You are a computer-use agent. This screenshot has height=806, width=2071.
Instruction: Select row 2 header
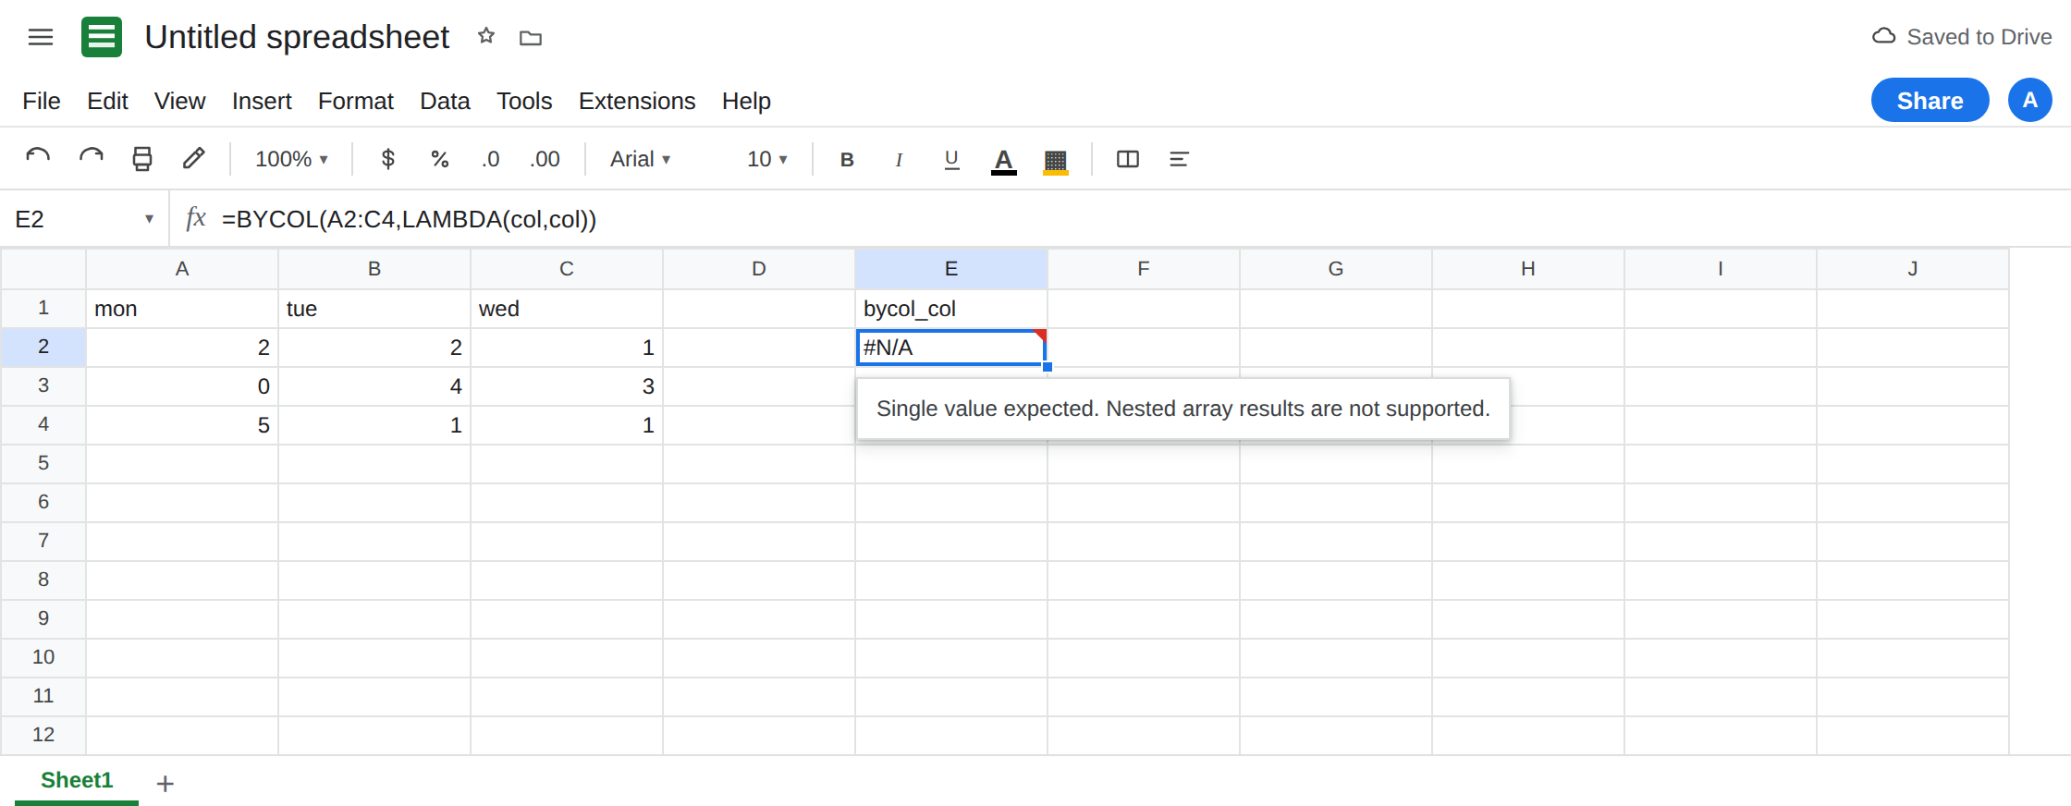pos(43,348)
